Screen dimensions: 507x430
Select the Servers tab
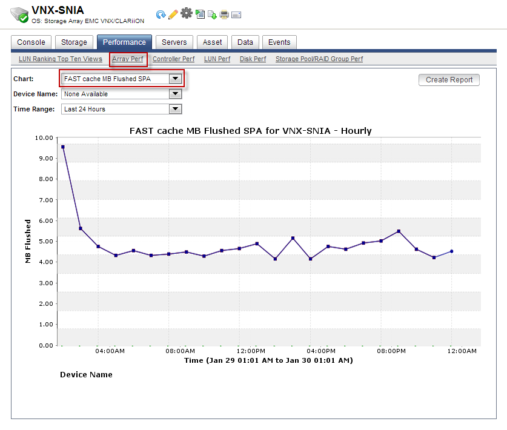[174, 42]
